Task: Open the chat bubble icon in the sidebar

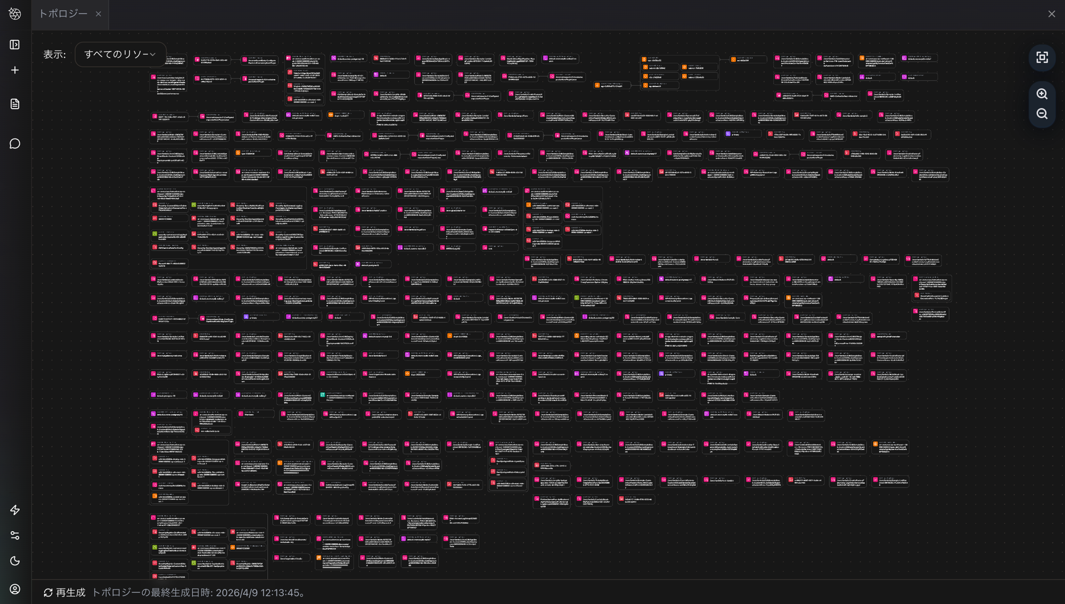Action: (x=15, y=144)
